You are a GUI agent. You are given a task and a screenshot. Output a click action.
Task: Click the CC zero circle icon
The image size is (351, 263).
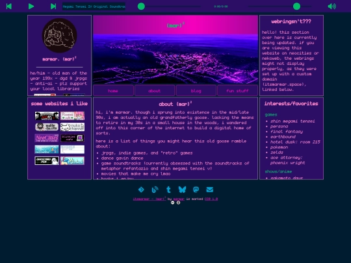pos(178,203)
